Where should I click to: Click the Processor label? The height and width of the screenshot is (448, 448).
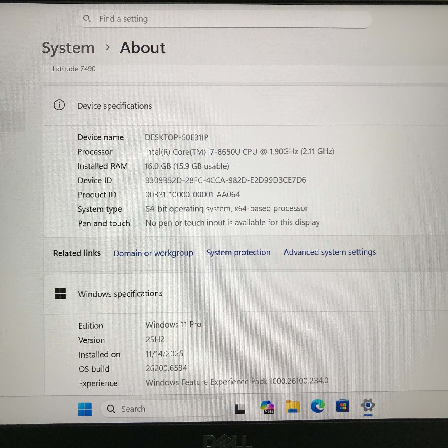click(95, 152)
